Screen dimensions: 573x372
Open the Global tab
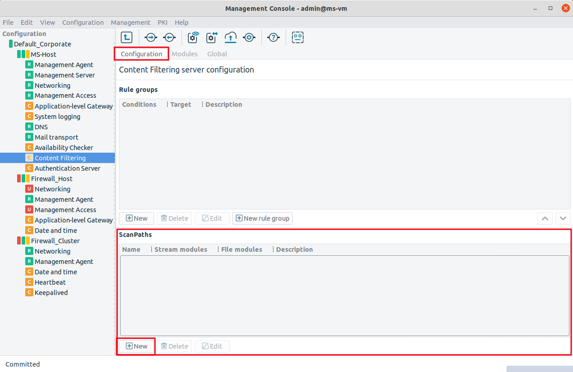(x=217, y=54)
